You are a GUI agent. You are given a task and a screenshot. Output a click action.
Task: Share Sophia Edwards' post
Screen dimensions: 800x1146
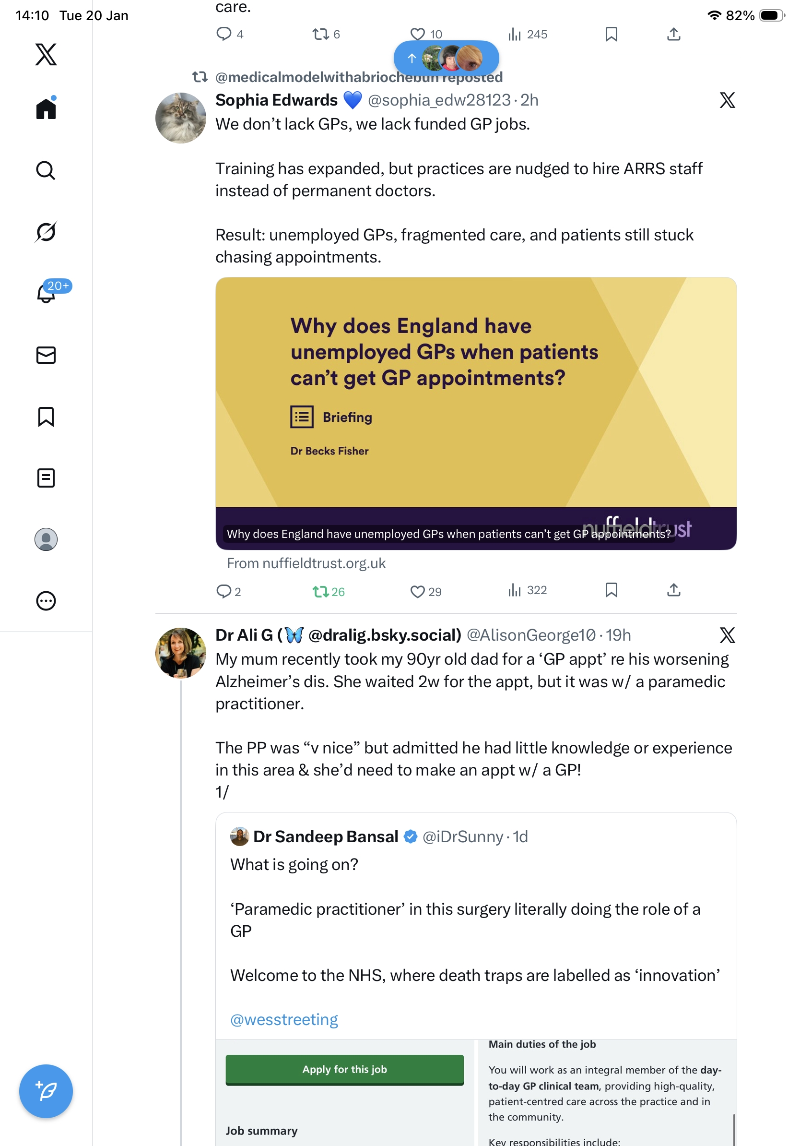coord(673,590)
